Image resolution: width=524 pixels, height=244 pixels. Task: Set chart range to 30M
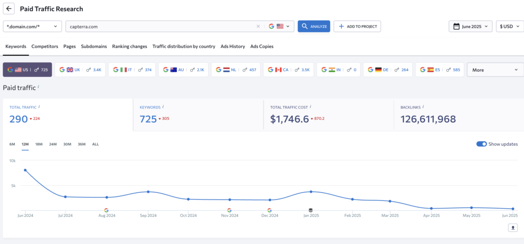(x=67, y=144)
